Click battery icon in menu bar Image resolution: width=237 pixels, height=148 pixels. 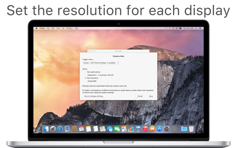(x=180, y=28)
